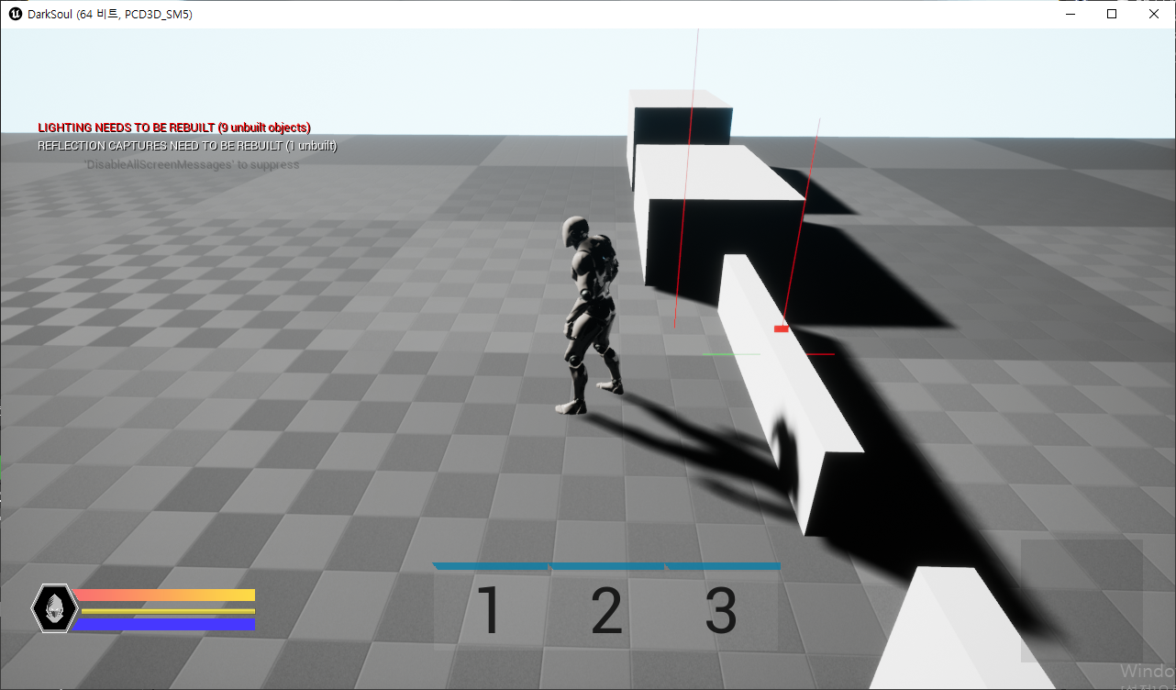Image resolution: width=1176 pixels, height=690 pixels.
Task: Click the "REFLECTION CAPTURES NEED TO BE REBUILT" message
Action: coord(187,146)
